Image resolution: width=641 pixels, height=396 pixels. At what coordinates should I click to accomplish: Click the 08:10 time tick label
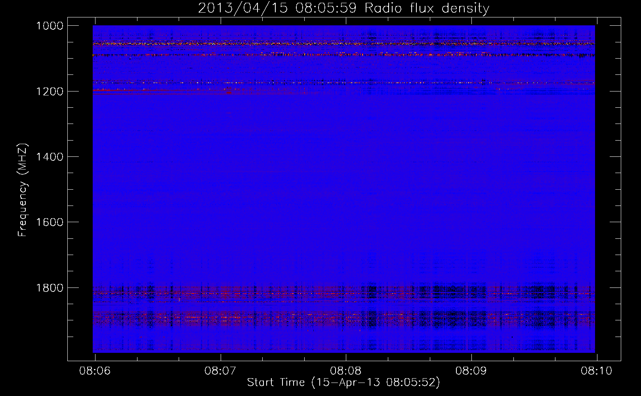pyautogui.click(x=597, y=371)
